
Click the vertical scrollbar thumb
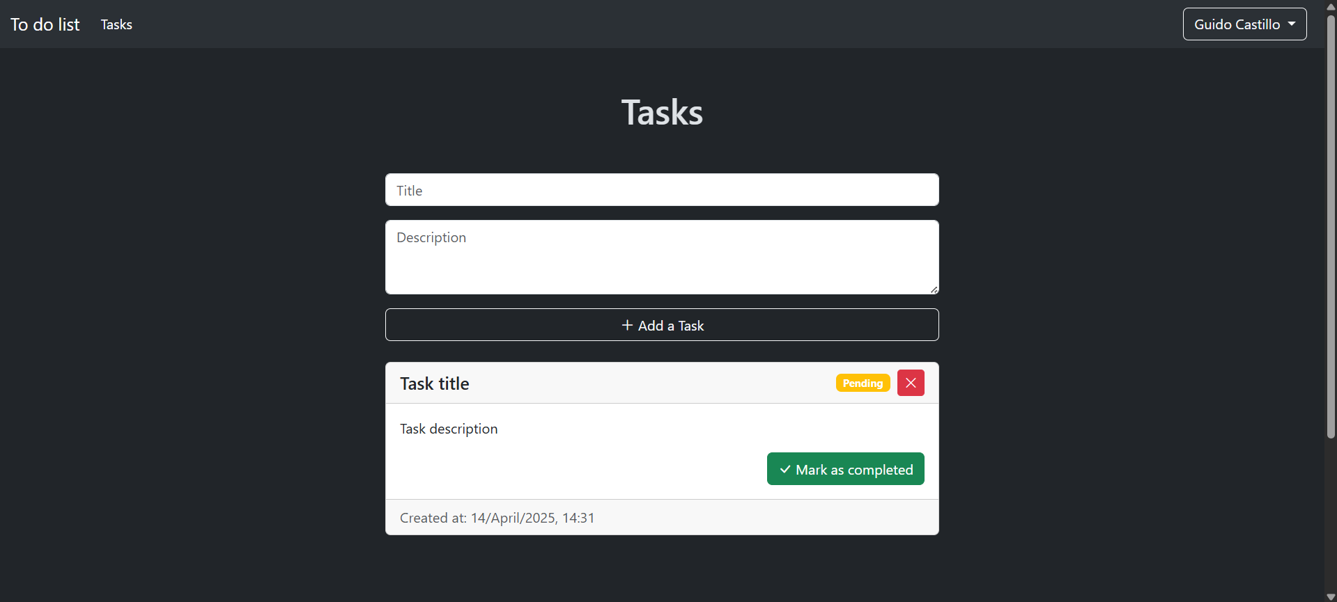coord(1331,223)
